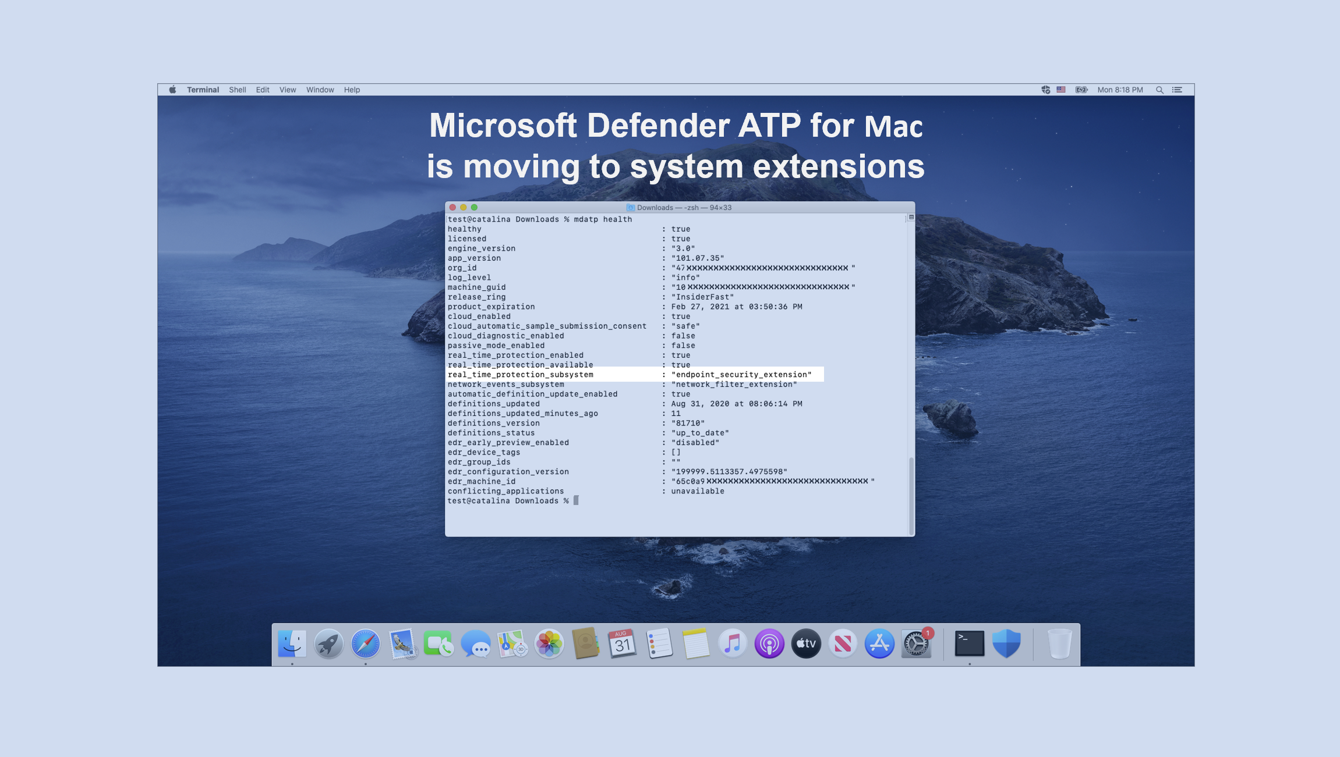1340x757 pixels.
Task: Open US input source flag menu
Action: (x=1061, y=90)
